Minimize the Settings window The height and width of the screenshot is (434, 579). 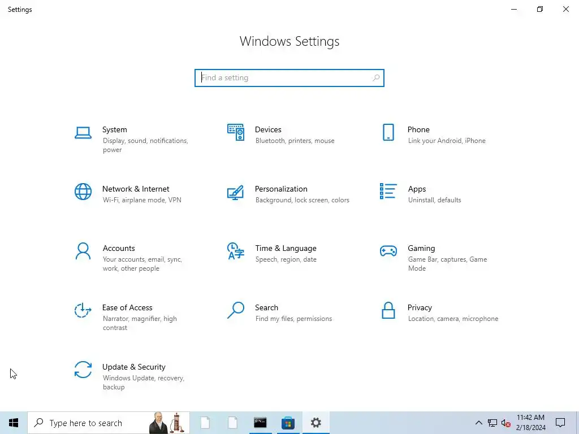[514, 9]
